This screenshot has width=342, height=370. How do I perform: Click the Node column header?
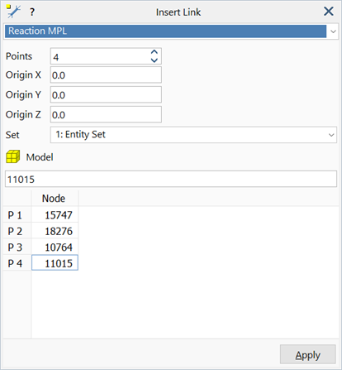point(55,199)
